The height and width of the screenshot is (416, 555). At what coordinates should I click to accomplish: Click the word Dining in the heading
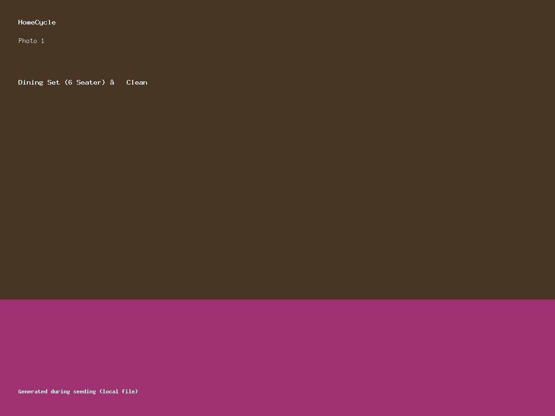(31, 82)
